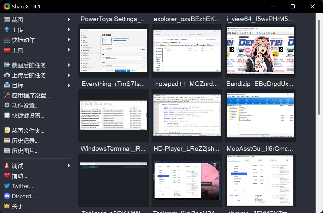Maximize the ShareX window
Screen dimensions: 323x213
click(x=292, y=6)
